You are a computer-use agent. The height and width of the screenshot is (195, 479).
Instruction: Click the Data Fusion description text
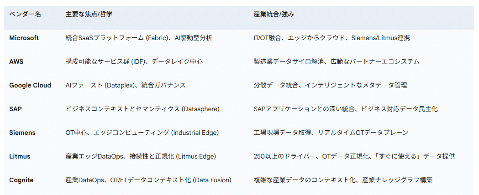148,180
